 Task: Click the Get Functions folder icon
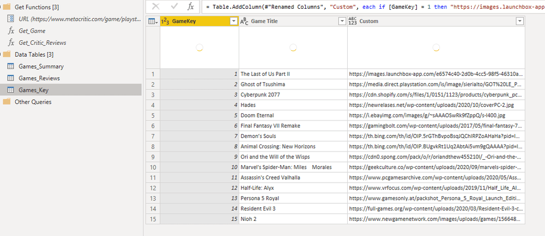pyautogui.click(x=7, y=7)
